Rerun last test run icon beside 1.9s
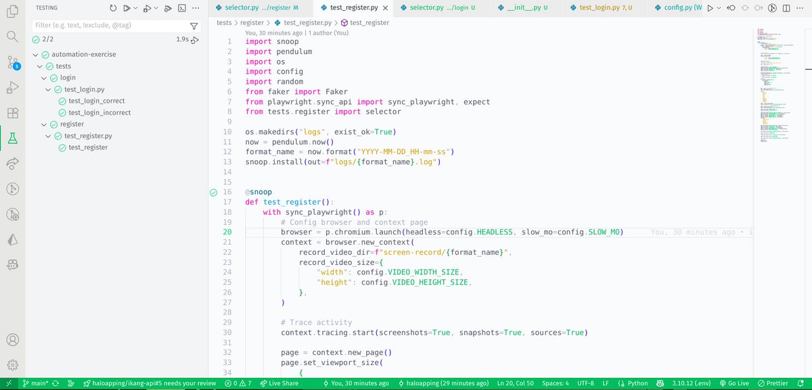The width and height of the screenshot is (812, 390). pyautogui.click(x=194, y=40)
